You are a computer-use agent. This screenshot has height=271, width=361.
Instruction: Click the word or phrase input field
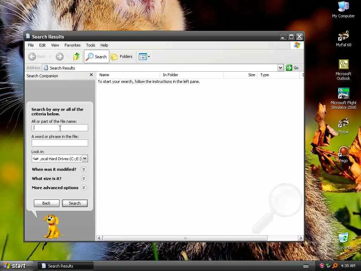(60, 143)
